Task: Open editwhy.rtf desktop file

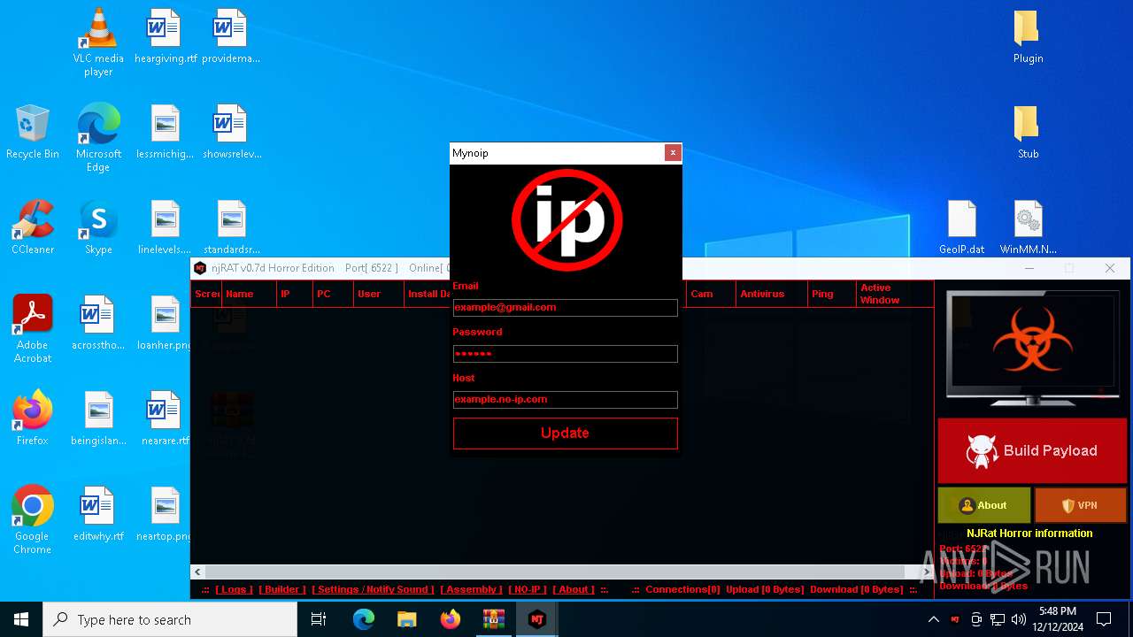Action: click(x=98, y=515)
